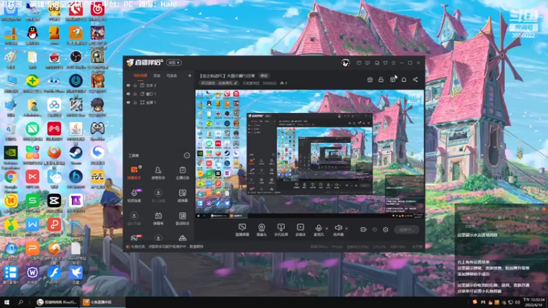This screenshot has height=308, width=548.
Task: Expand the speaker volume arrow
Action: coord(347,229)
